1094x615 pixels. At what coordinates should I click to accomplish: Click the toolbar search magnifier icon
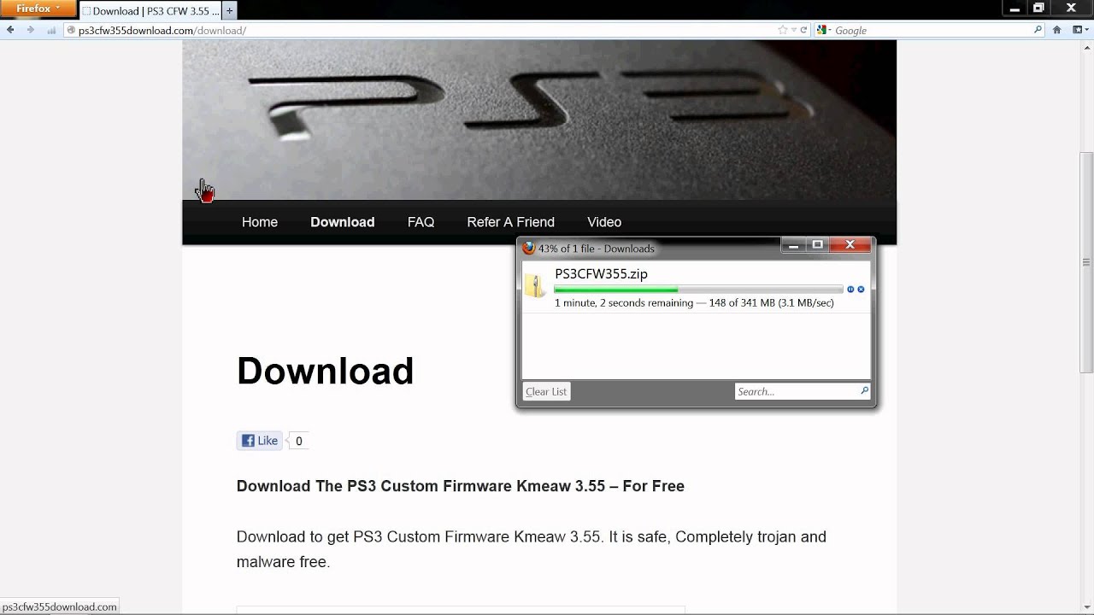coord(1038,30)
